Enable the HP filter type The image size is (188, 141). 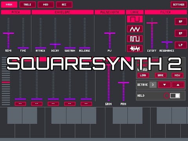181,22
